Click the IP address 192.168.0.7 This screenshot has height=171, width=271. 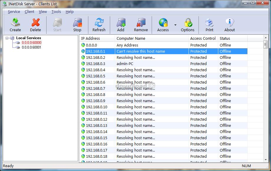click(x=95, y=88)
